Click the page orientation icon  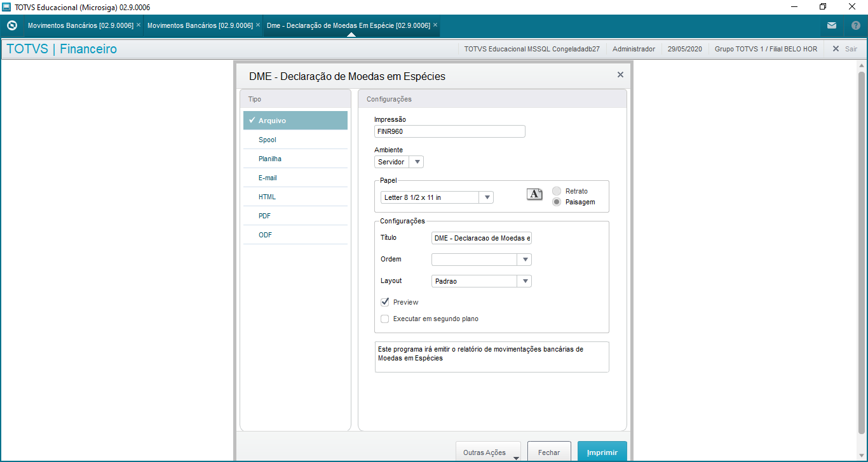tap(535, 194)
